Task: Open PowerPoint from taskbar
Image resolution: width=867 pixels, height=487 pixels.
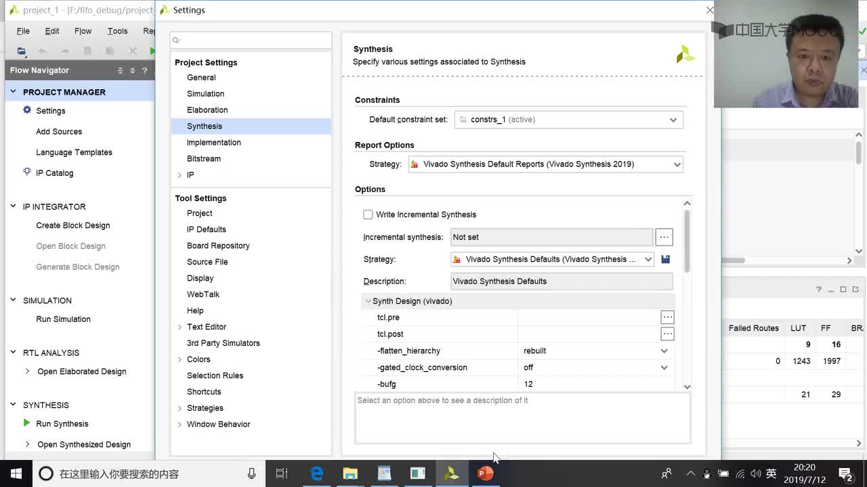Action: (x=485, y=473)
